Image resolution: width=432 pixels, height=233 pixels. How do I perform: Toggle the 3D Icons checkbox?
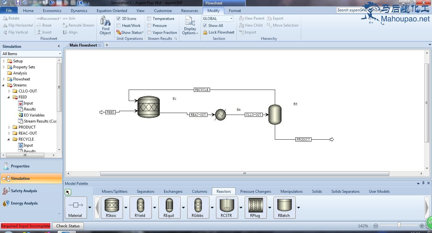tap(119, 19)
